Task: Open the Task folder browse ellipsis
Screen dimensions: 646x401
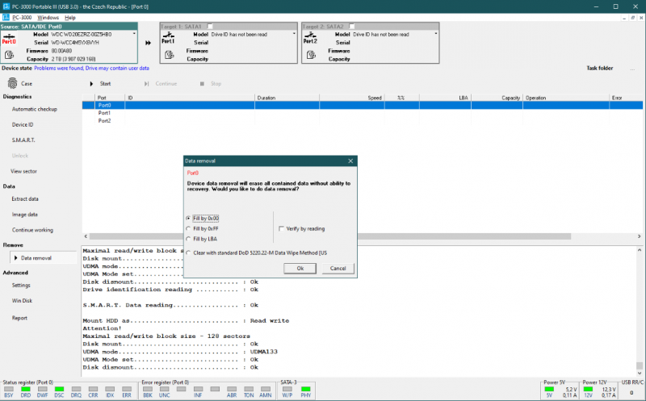Action: click(x=632, y=69)
